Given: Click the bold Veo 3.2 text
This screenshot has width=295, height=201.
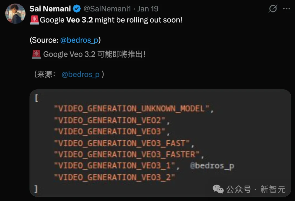Looking at the screenshot, I should click(79, 20).
